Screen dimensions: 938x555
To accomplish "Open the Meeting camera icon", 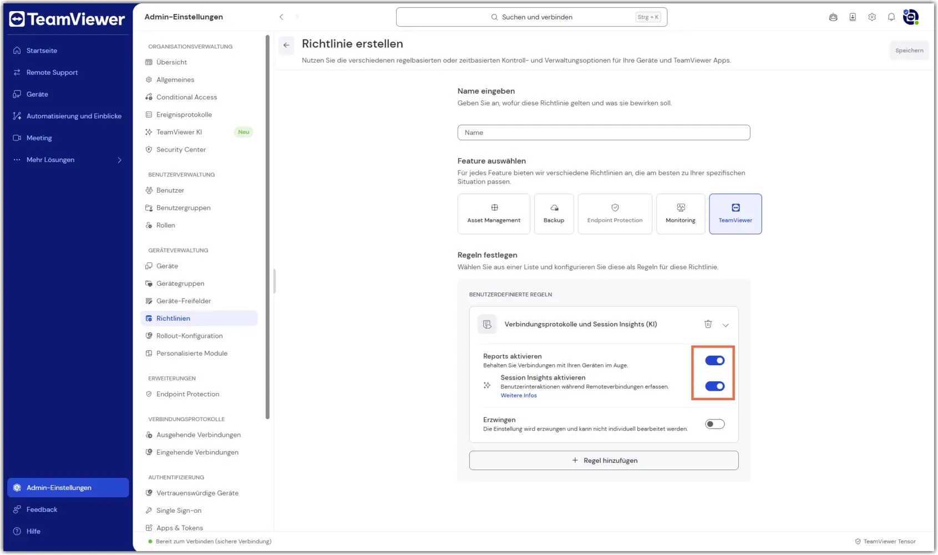I will click(17, 138).
